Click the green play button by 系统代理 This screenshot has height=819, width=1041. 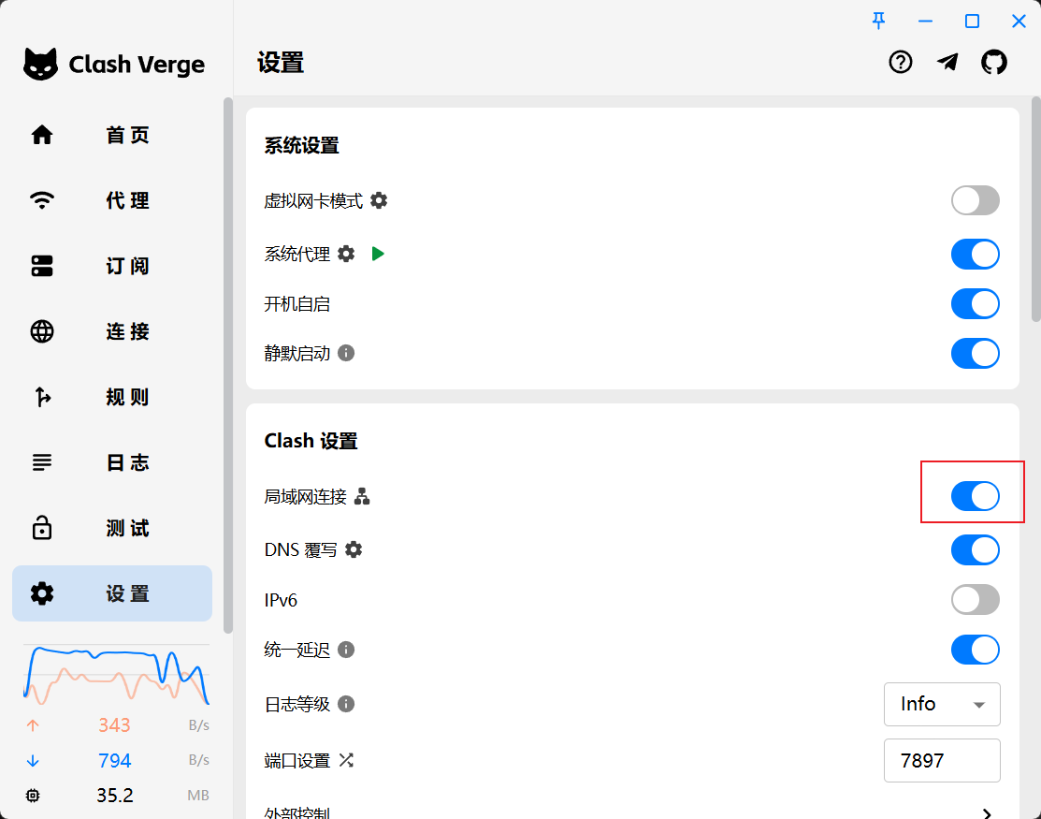[378, 254]
